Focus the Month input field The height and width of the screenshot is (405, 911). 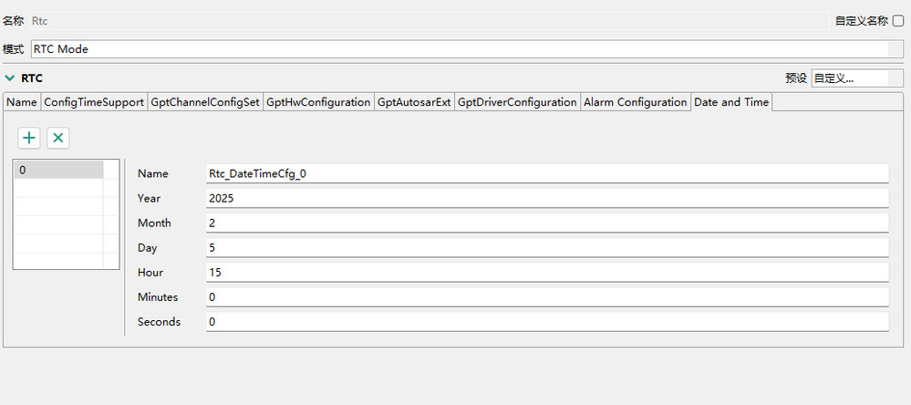[547, 223]
